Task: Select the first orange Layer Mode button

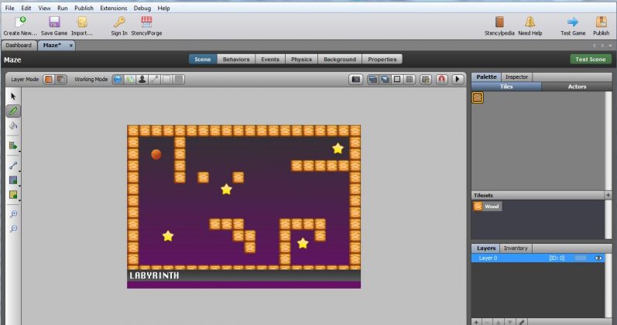Action: coord(49,80)
